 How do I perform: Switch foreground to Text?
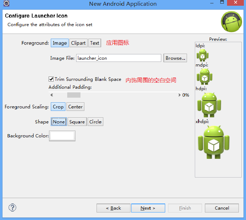coord(95,43)
